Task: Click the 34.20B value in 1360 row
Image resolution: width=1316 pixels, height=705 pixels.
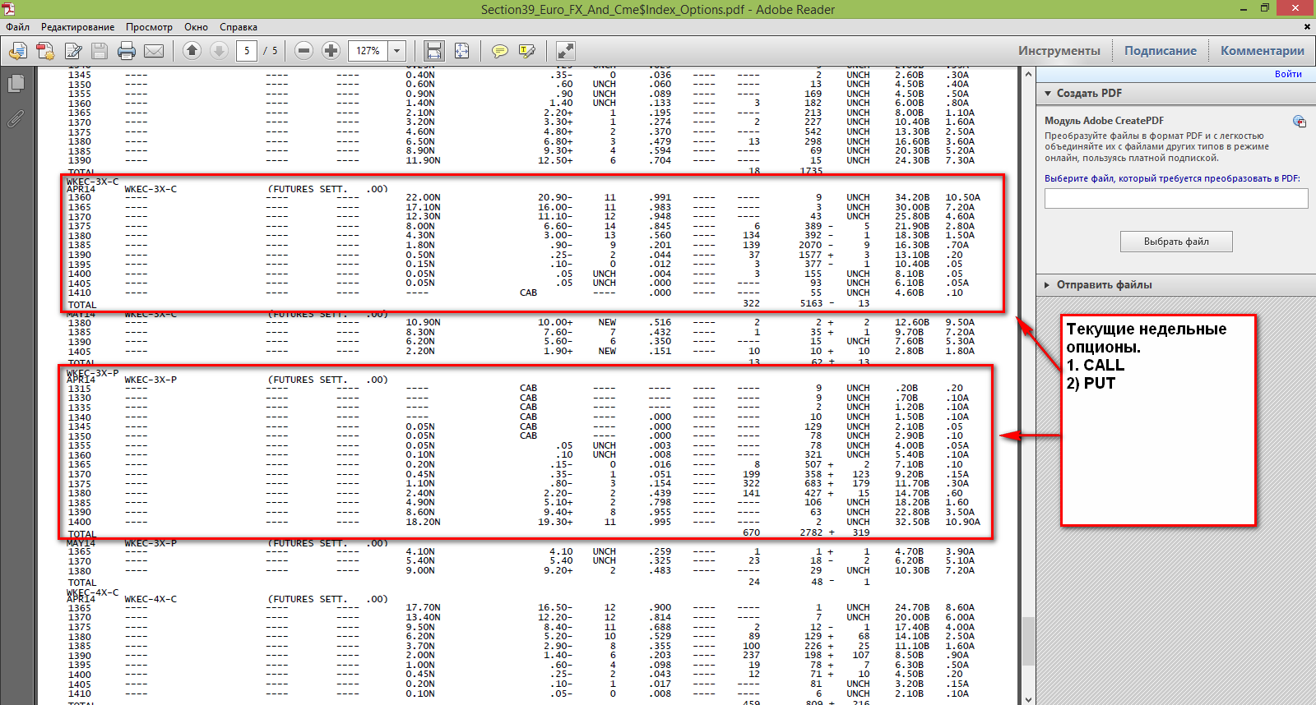Action: (912, 198)
